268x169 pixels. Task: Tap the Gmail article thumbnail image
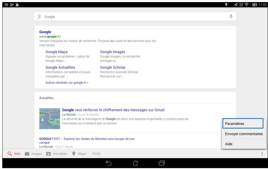tap(50, 118)
